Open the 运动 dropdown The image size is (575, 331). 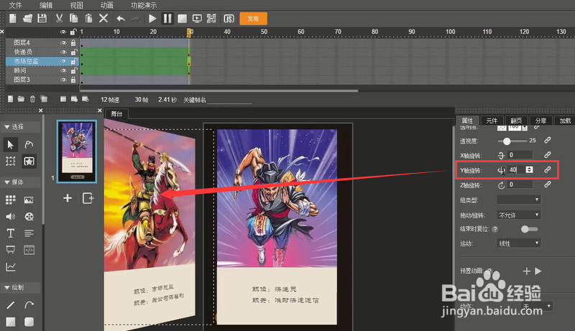tap(519, 243)
